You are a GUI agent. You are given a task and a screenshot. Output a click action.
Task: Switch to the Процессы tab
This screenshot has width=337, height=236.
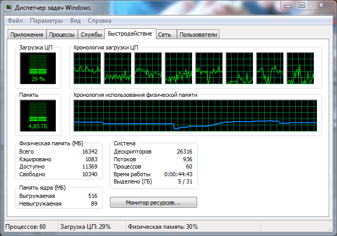click(62, 35)
